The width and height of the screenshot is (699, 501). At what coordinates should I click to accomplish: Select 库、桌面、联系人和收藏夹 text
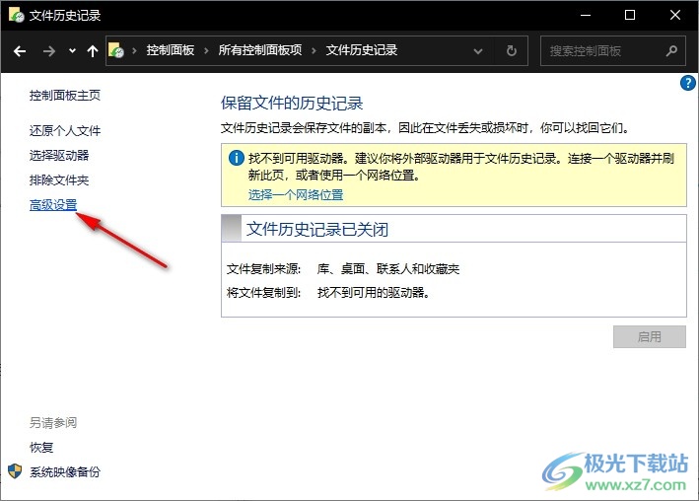[x=388, y=269]
